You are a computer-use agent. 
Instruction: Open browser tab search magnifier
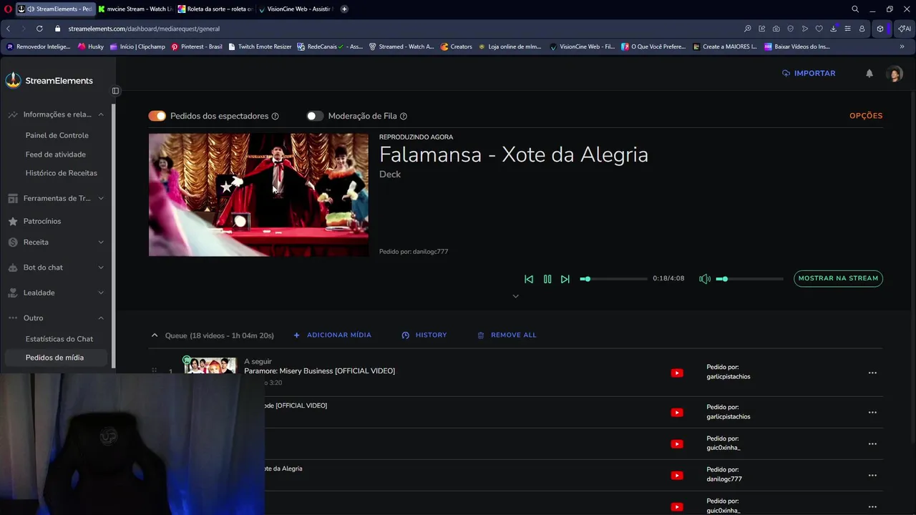pyautogui.click(x=855, y=9)
